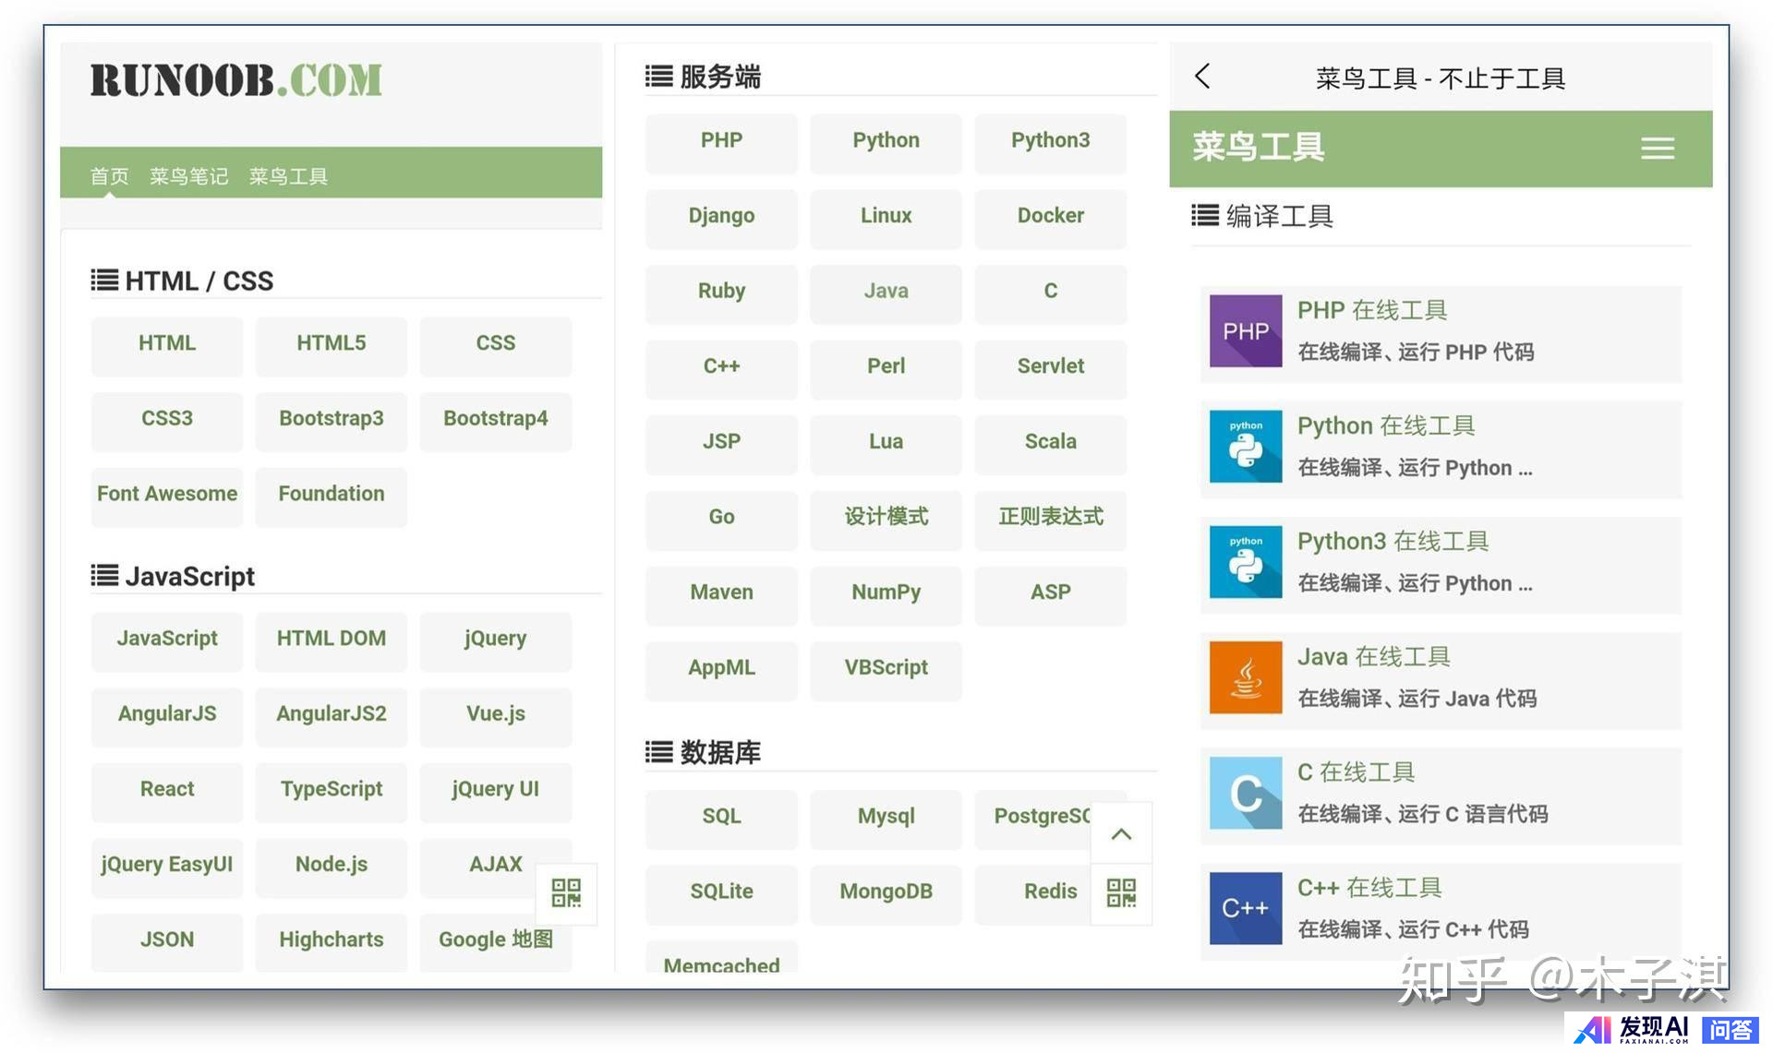Click the Docker tutorial link
This screenshot has height=1053, width=1773.
pos(1050,216)
